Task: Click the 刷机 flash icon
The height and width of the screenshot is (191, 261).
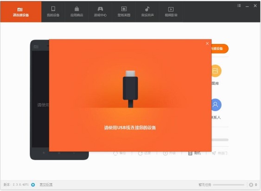Action: click(190, 153)
